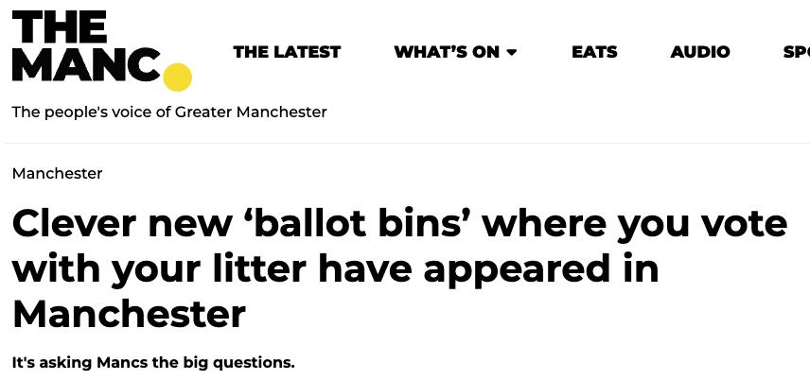Click the yellow dot in the logo
This screenshot has width=810, height=380.
point(177,77)
